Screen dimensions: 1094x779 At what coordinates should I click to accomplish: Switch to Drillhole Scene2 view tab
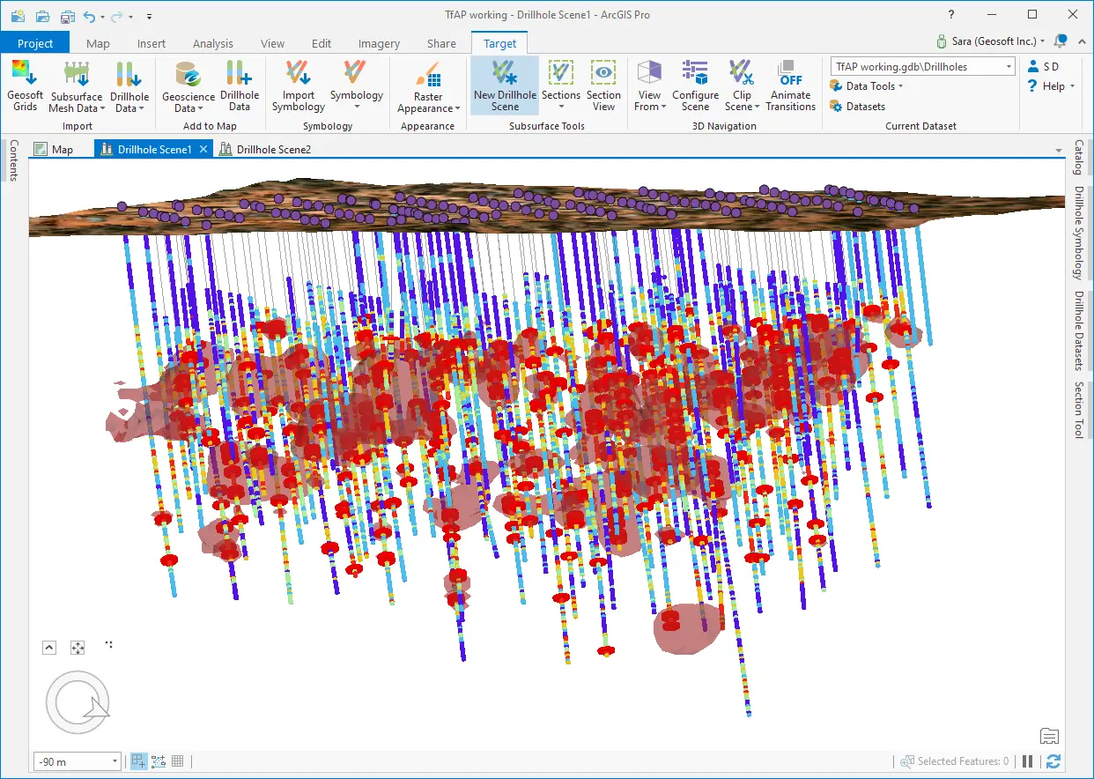pyautogui.click(x=265, y=149)
